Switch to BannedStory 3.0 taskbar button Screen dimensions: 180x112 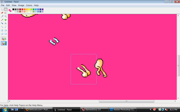[x=94, y=109]
